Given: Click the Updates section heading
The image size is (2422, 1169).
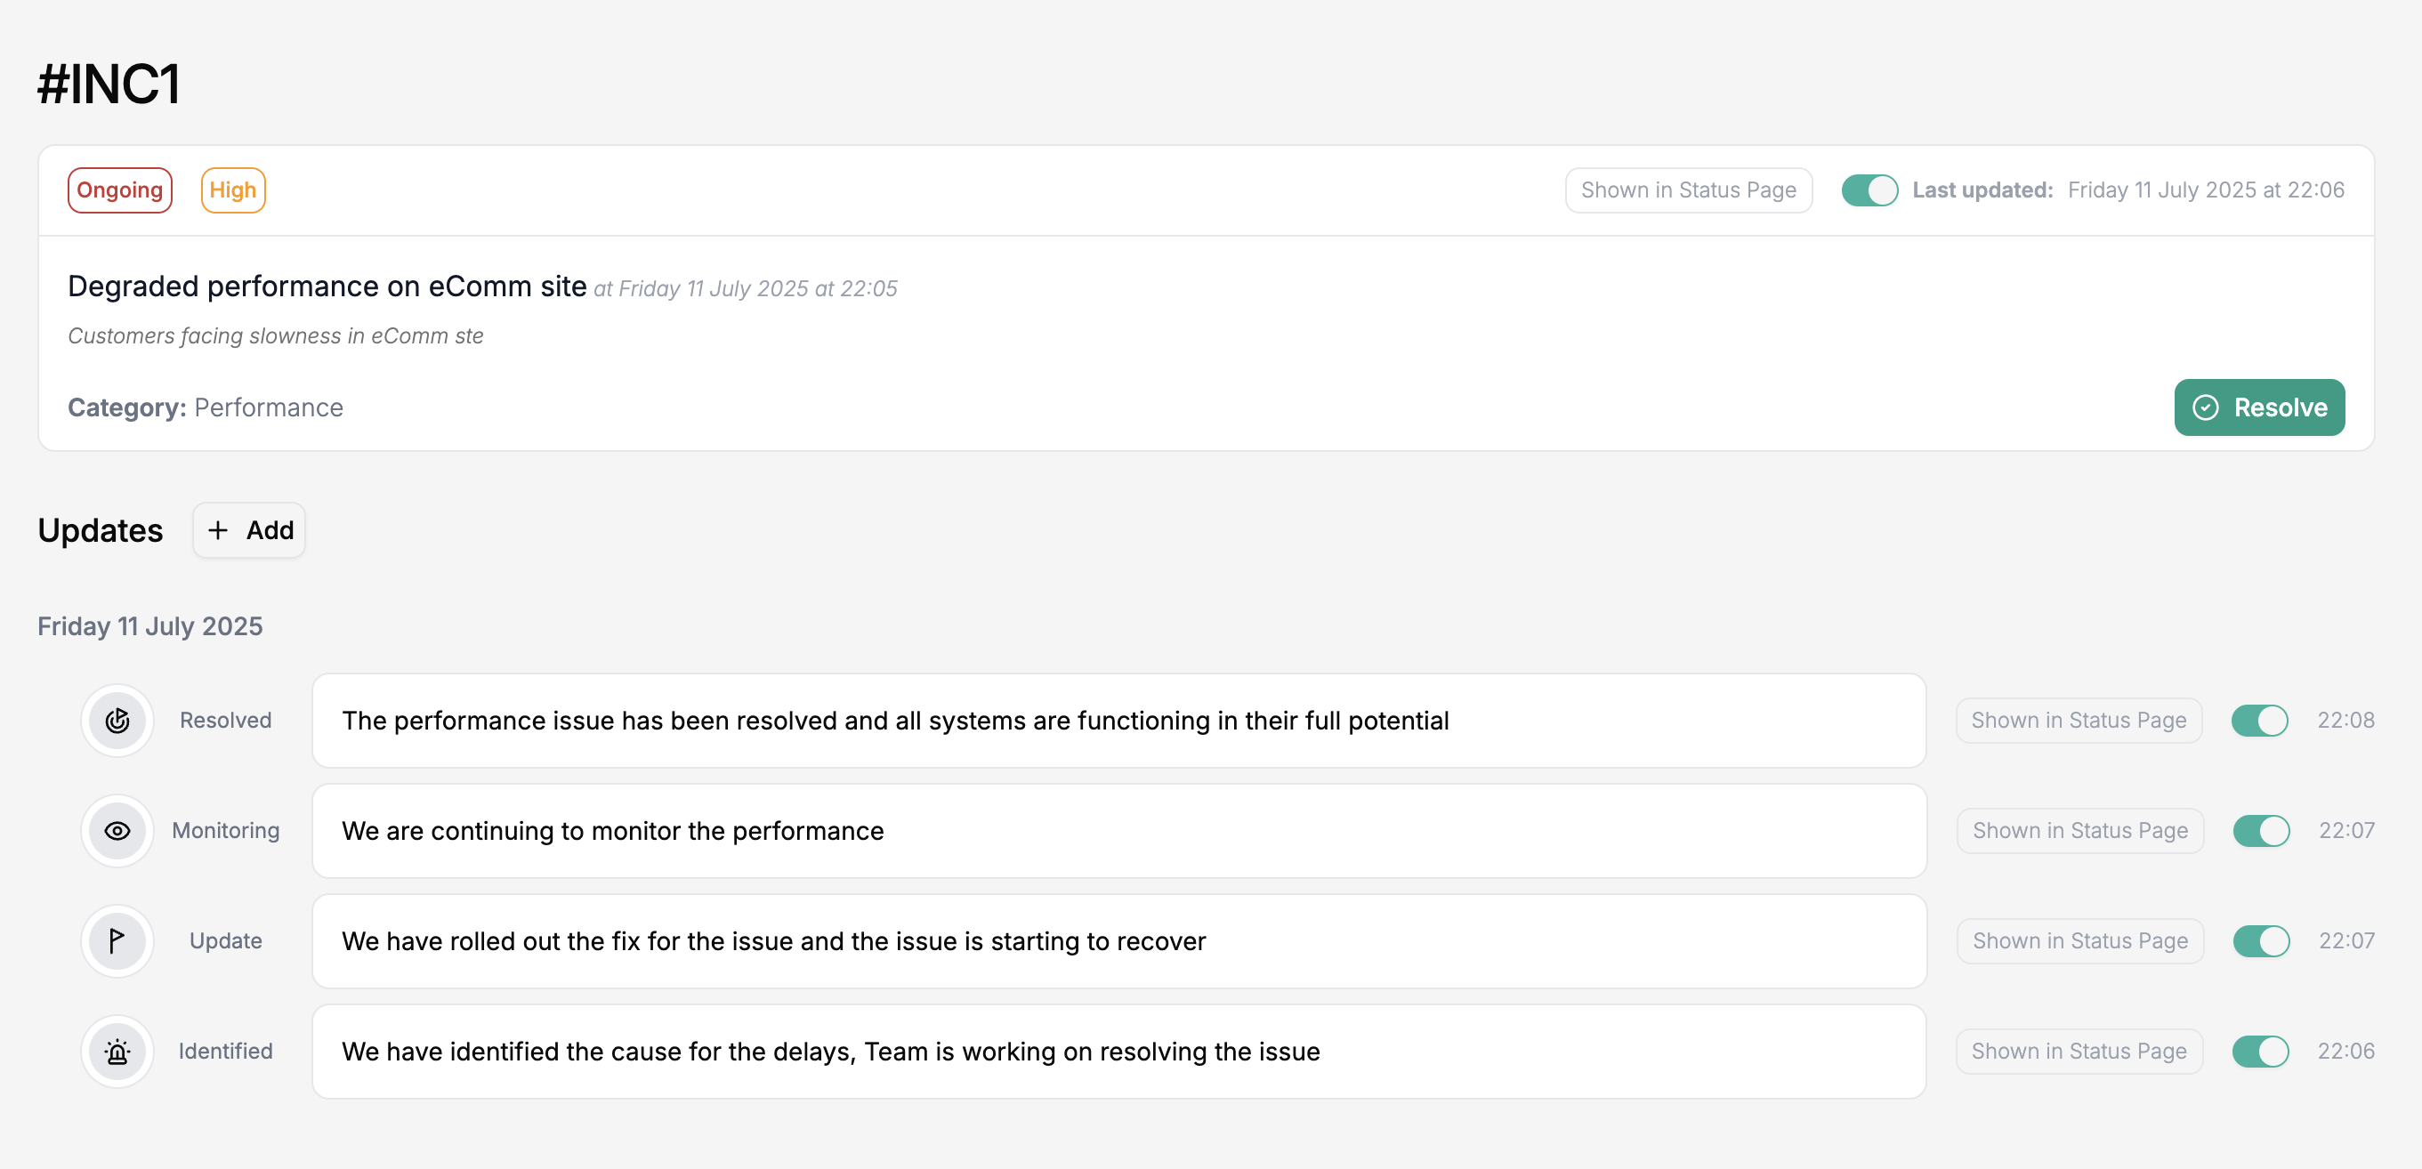Looking at the screenshot, I should click(101, 530).
